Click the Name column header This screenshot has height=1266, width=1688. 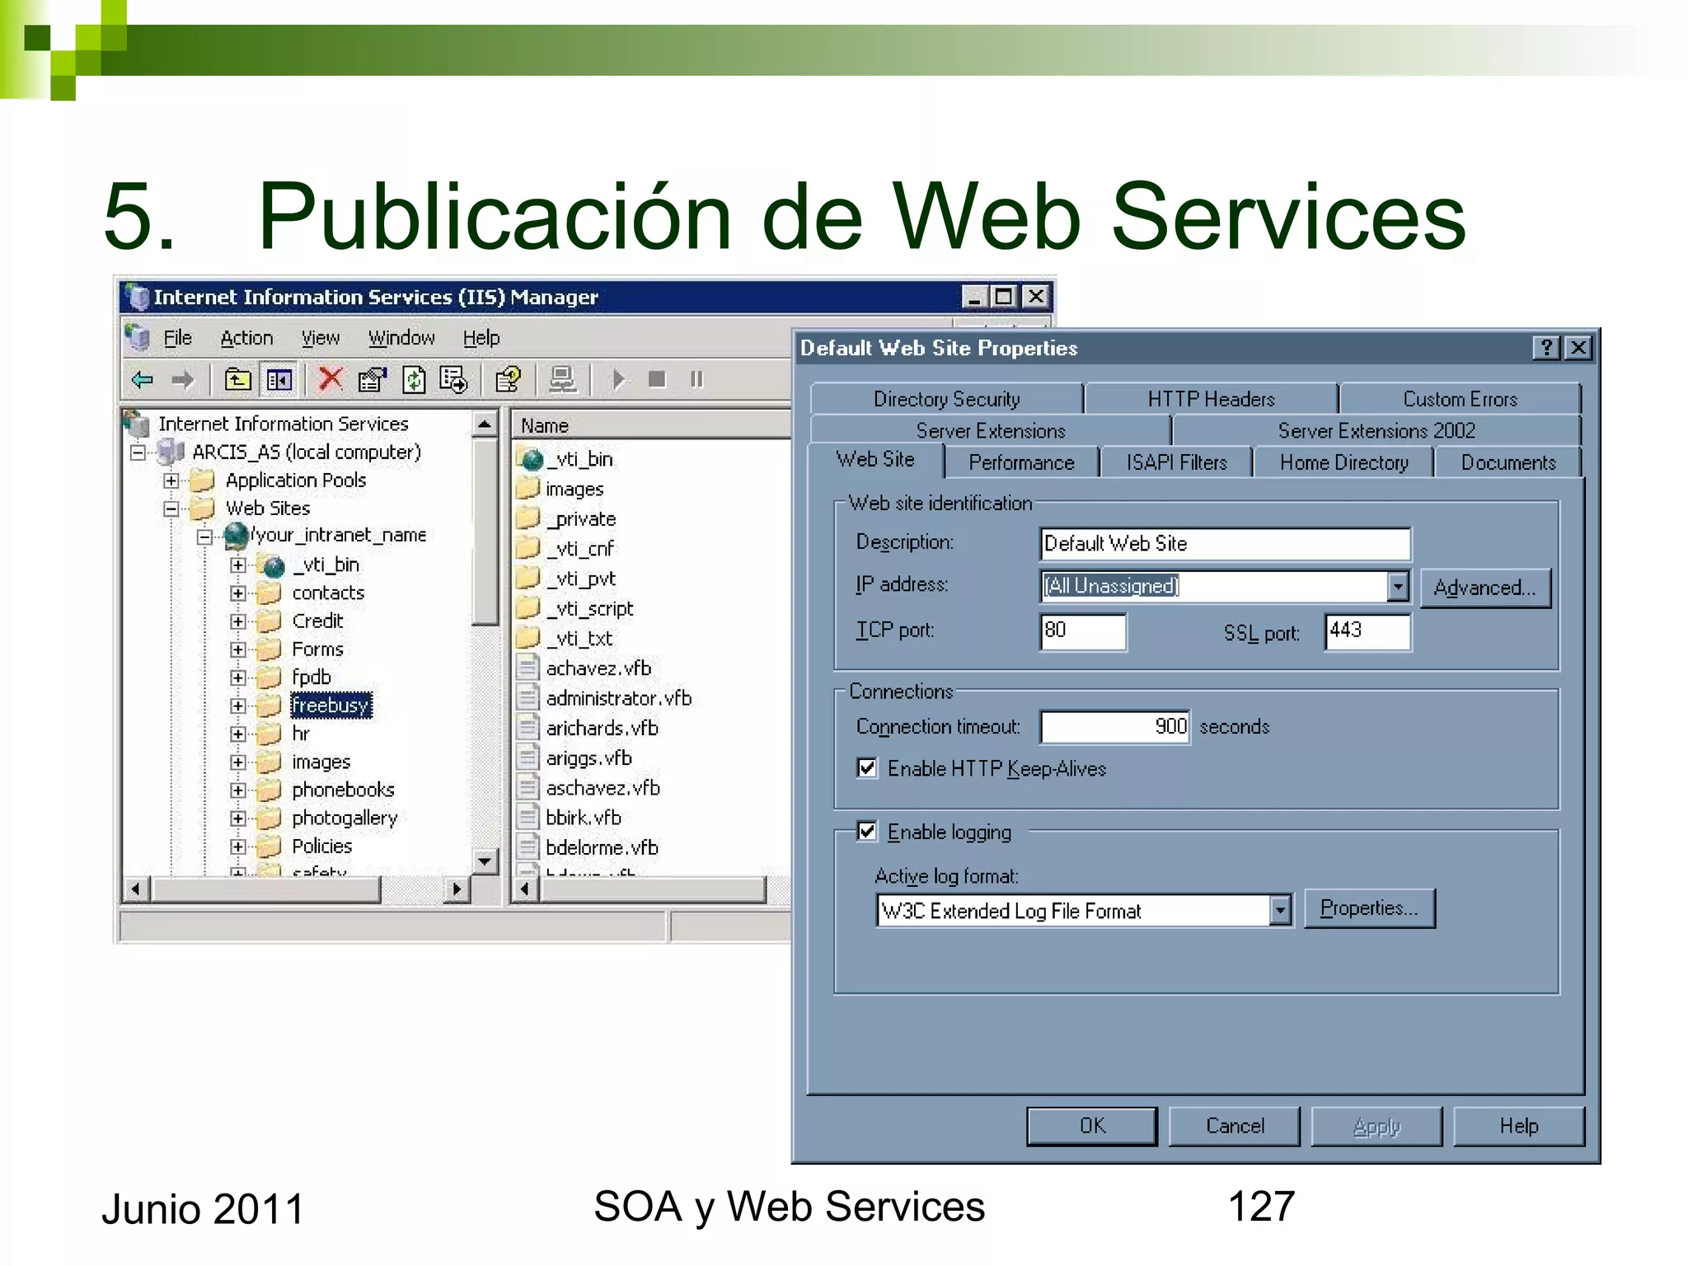(x=651, y=426)
